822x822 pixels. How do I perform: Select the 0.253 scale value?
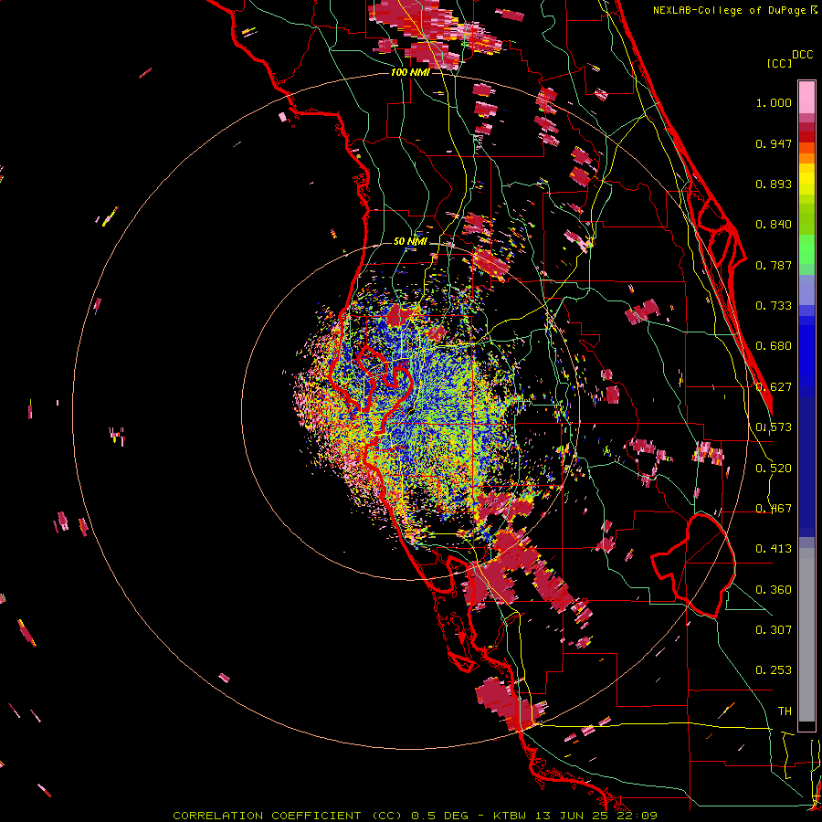click(x=774, y=670)
